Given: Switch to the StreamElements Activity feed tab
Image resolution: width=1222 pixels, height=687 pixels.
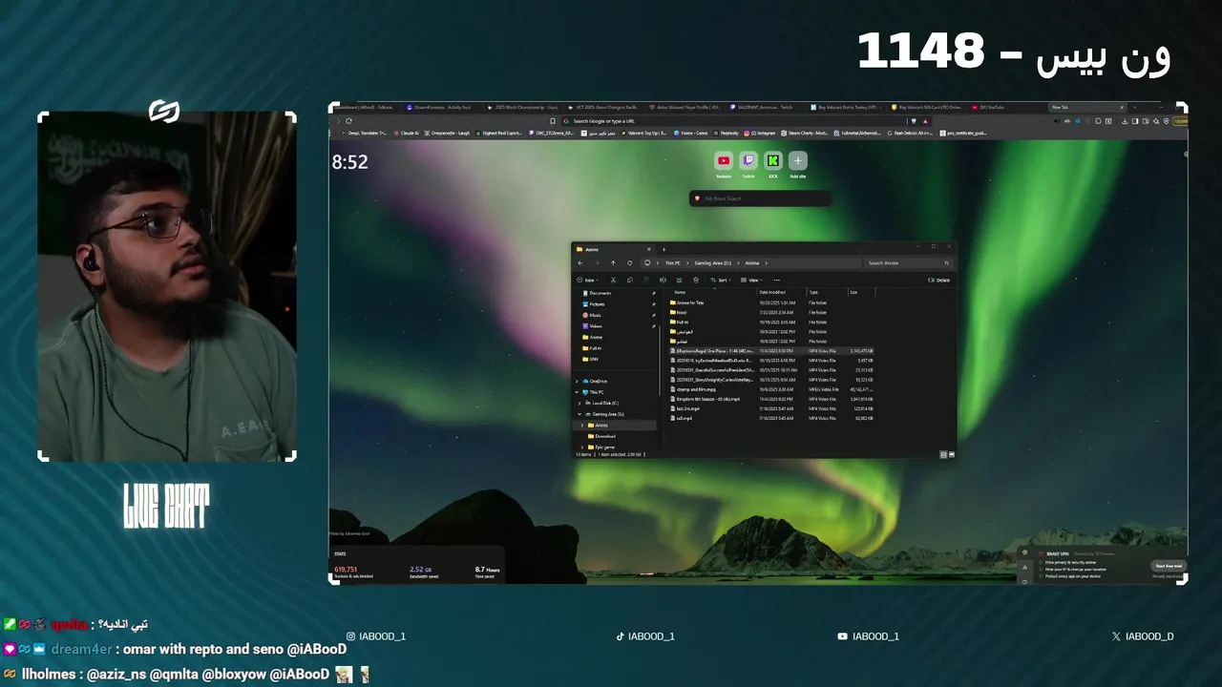Looking at the screenshot, I should tap(439, 107).
